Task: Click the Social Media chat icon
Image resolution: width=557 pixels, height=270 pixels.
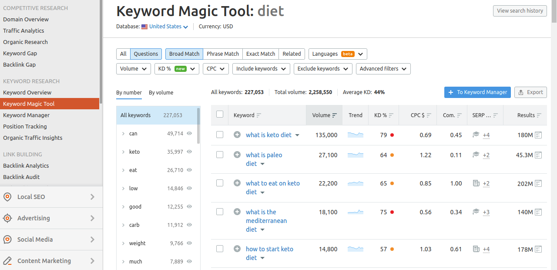Action: pyautogui.click(x=7, y=240)
